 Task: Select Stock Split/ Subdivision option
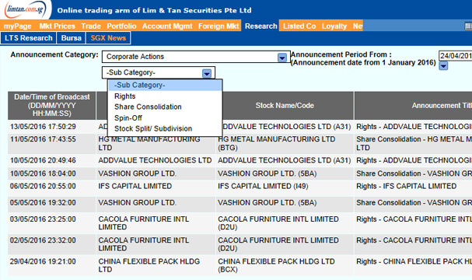153,128
